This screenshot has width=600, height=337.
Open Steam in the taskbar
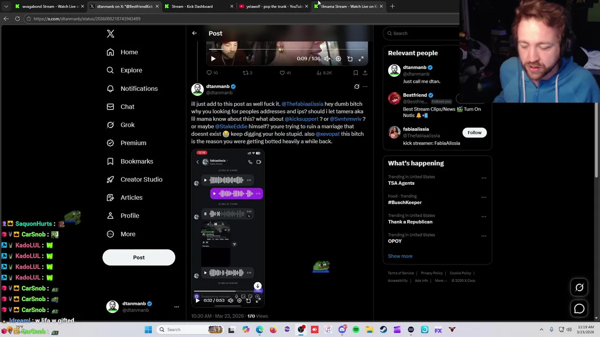tap(383, 330)
